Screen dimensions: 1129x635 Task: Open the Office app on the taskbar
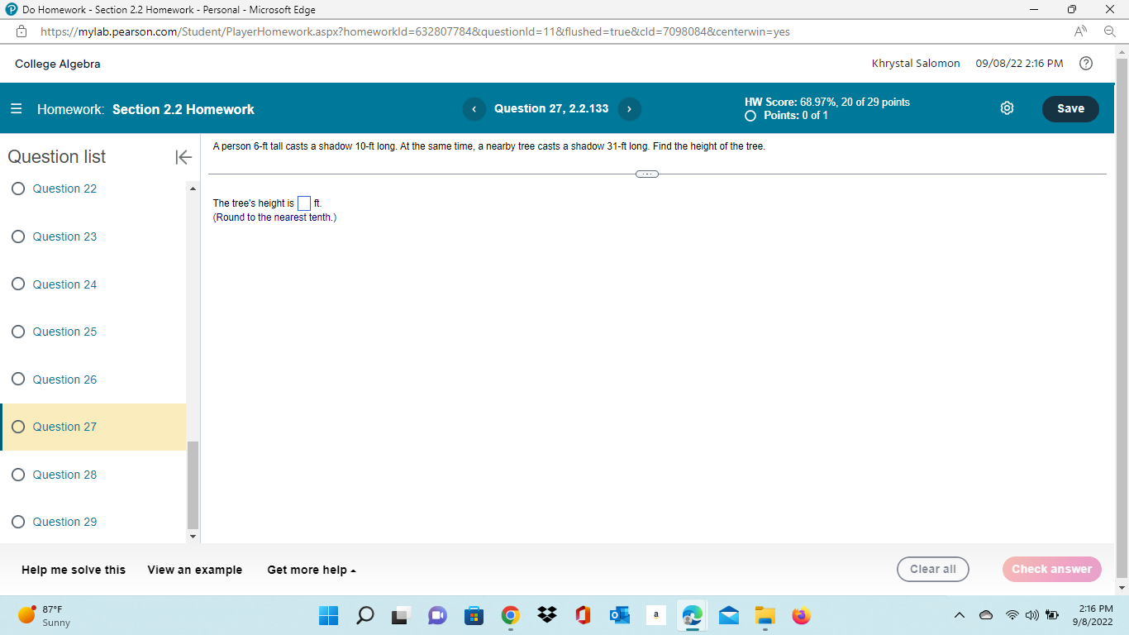(583, 616)
